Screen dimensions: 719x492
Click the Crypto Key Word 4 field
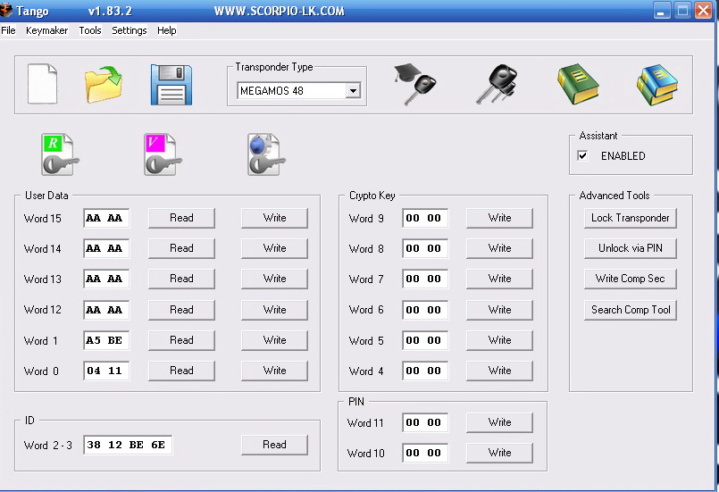[x=425, y=371]
